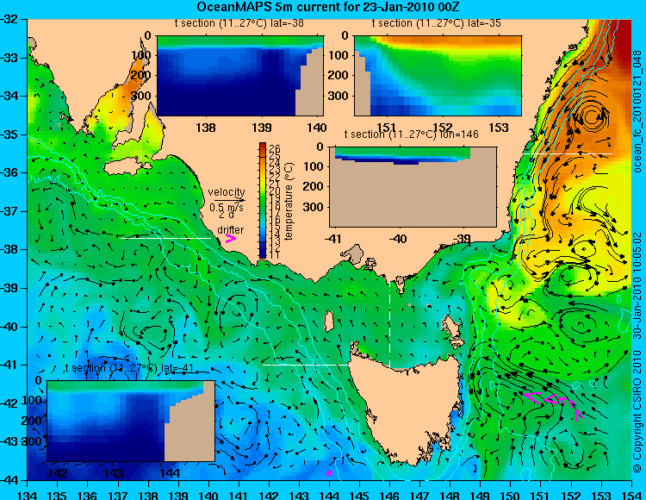Select the 't section (11..27°C) lat=-35' heading

(x=437, y=23)
